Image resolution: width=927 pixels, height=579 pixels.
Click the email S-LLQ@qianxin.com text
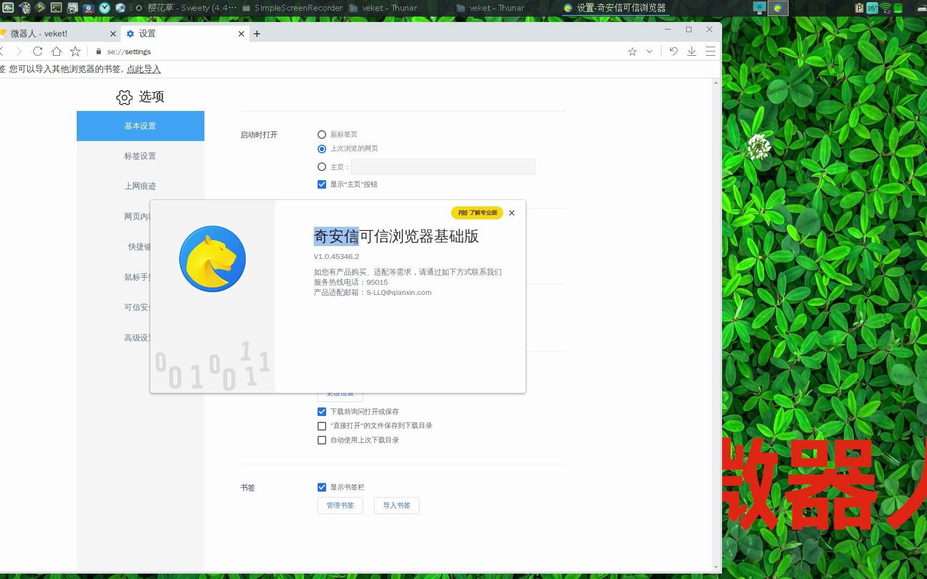[399, 292]
